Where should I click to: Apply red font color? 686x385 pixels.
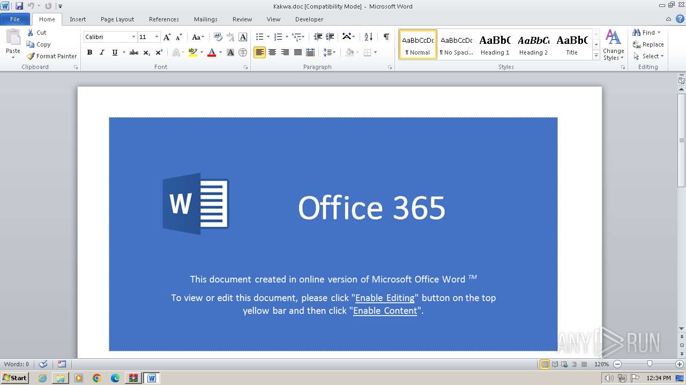click(x=211, y=52)
